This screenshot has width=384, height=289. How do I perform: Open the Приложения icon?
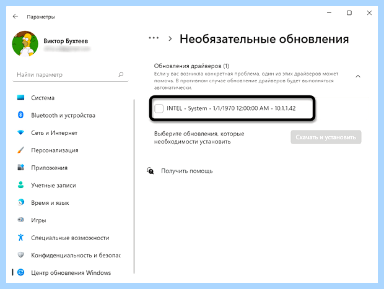tap(21, 167)
